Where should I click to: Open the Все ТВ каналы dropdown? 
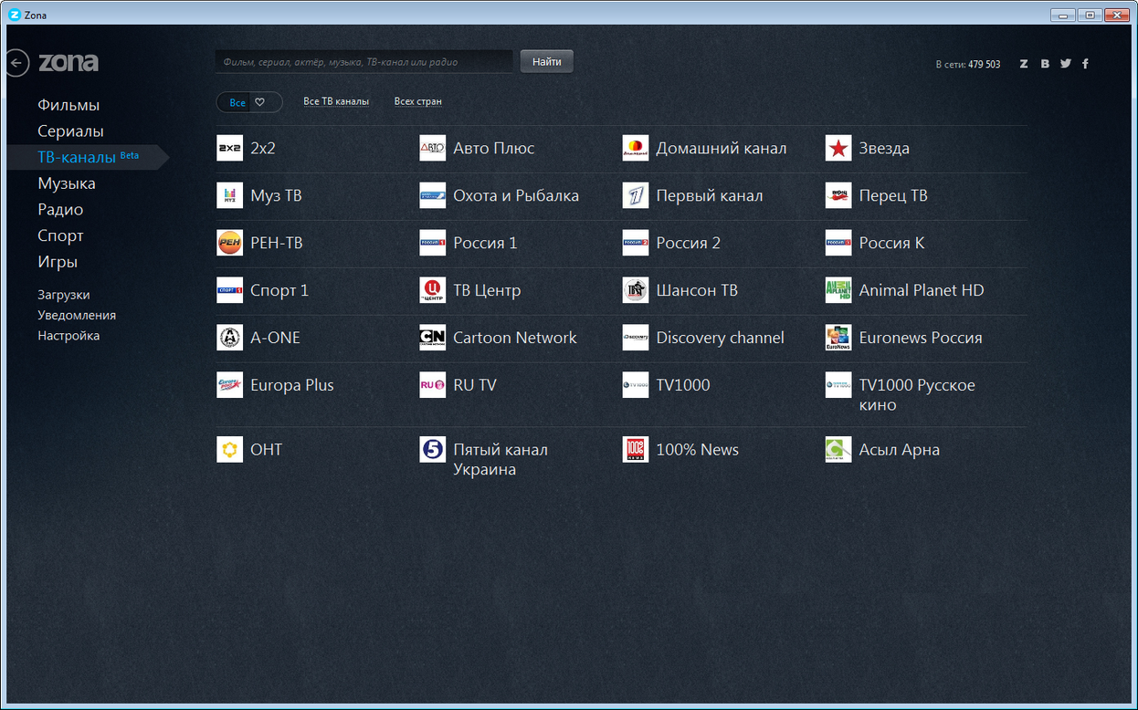click(336, 101)
